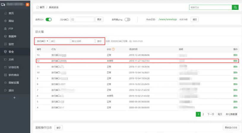Click the 端口 port input field
242x133 pixels.
60,41
